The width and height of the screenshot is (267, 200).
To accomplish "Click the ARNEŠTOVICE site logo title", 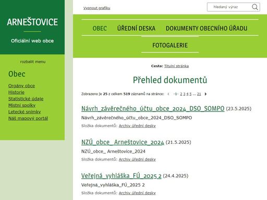I will (32, 22).
